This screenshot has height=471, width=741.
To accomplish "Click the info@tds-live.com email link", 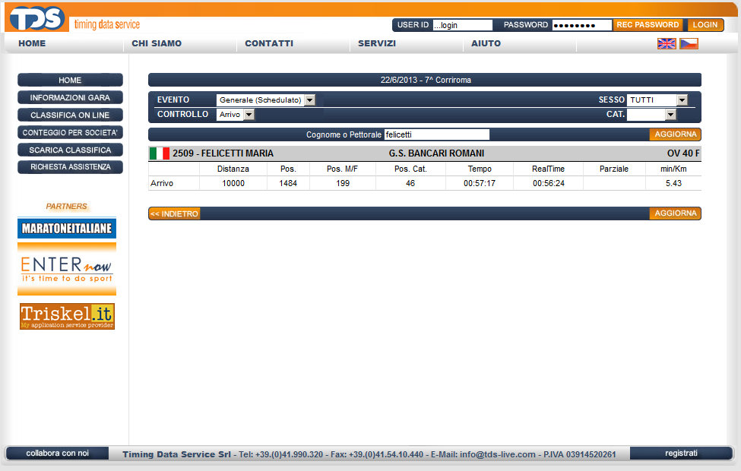I will [498, 454].
